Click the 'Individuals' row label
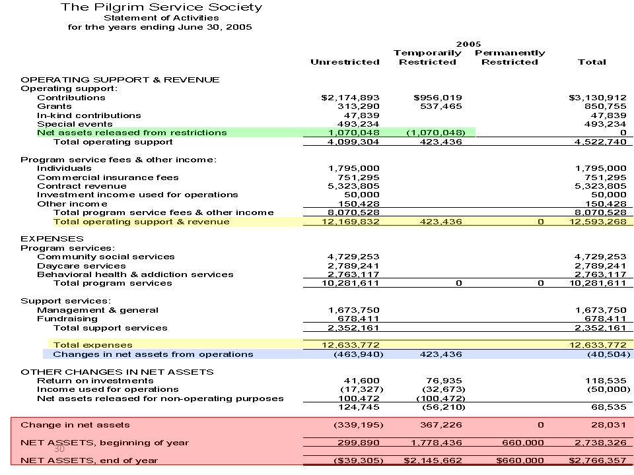This screenshot has width=634, height=475. (x=64, y=168)
